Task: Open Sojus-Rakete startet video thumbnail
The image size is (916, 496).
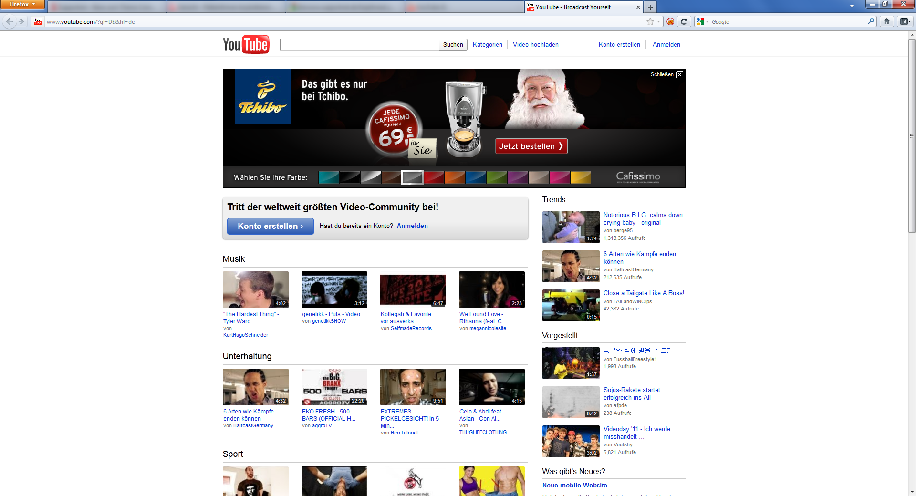Action: pyautogui.click(x=571, y=402)
